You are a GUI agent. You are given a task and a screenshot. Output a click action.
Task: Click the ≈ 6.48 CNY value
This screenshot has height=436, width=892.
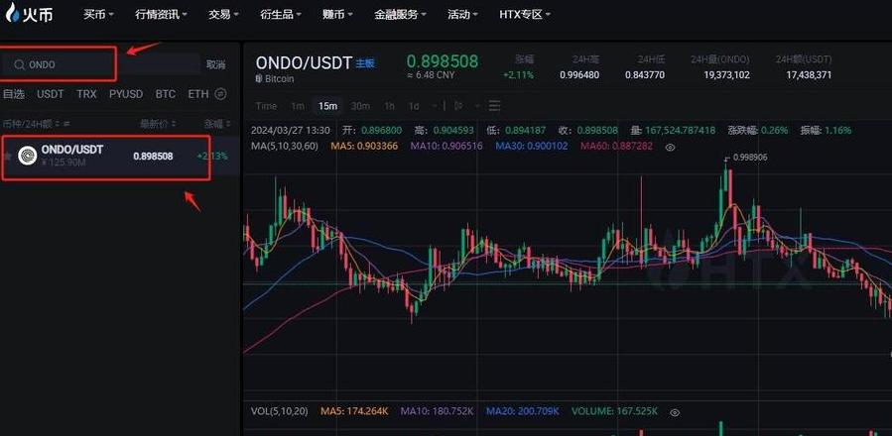pyautogui.click(x=431, y=75)
